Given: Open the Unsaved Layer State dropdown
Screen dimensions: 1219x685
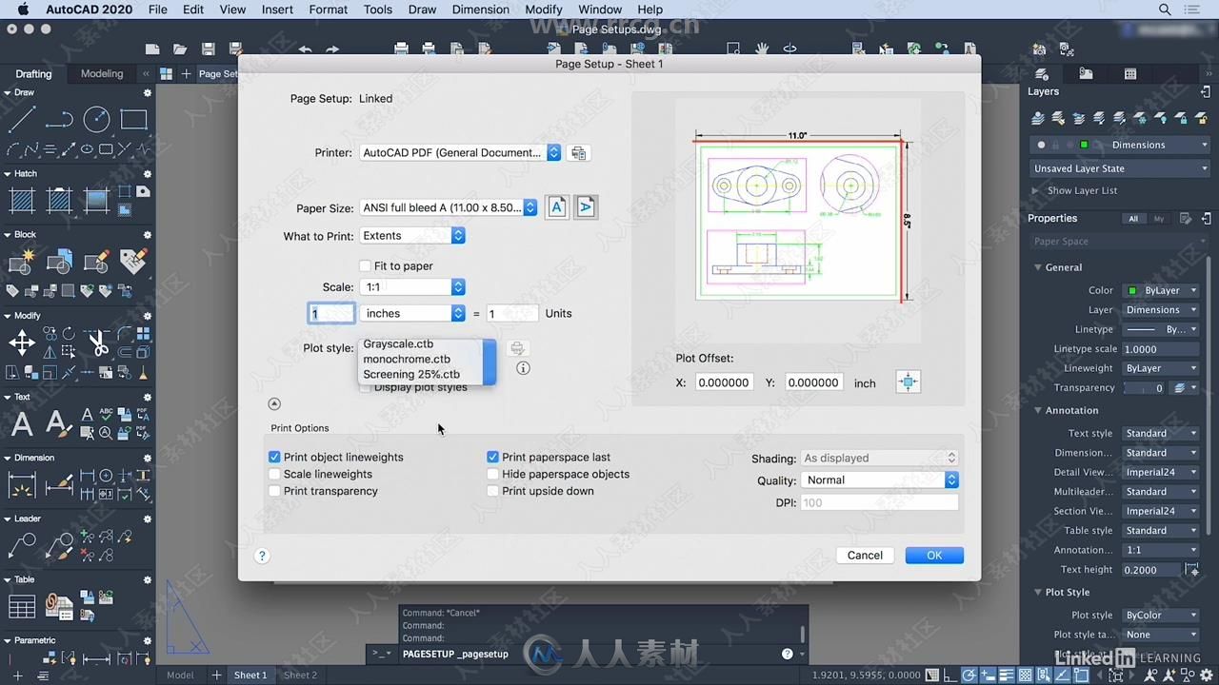Looking at the screenshot, I should (1121, 168).
